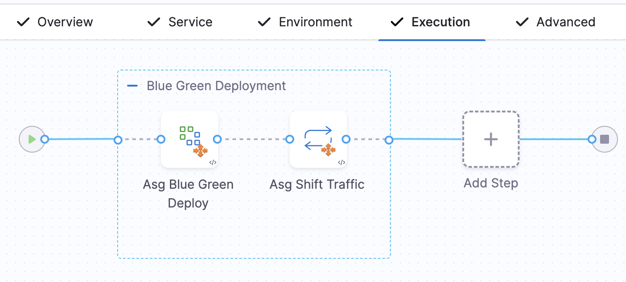Click the Blue Green Deployment group title
Image resolution: width=626 pixels, height=282 pixels.
[216, 86]
